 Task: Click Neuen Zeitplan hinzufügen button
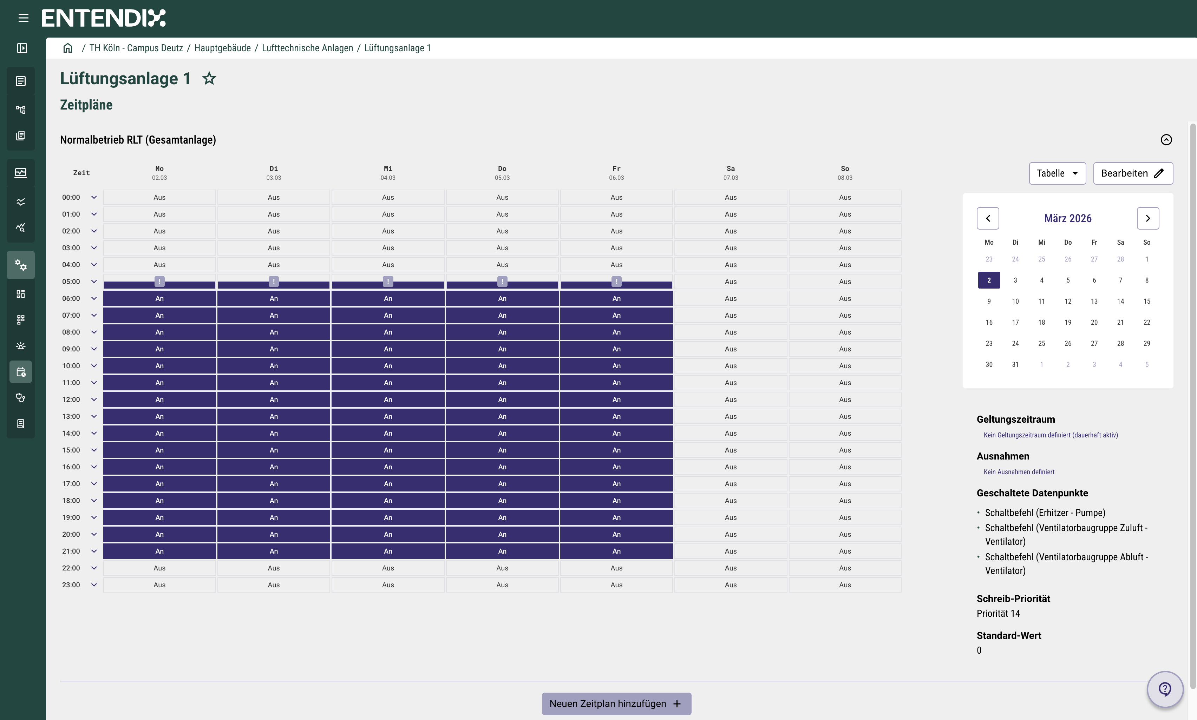tap(616, 704)
